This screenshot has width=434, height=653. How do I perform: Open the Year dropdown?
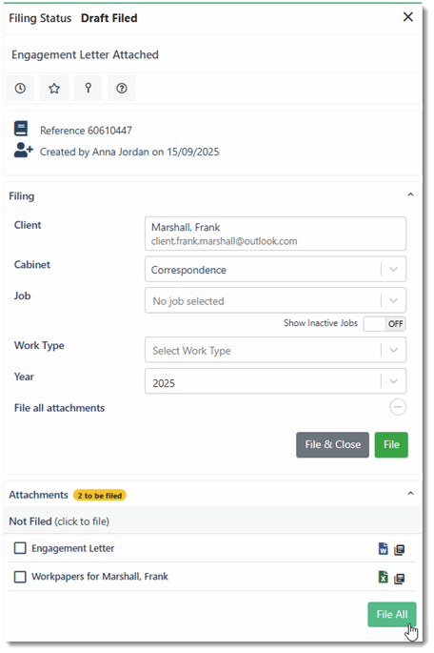pyautogui.click(x=275, y=381)
